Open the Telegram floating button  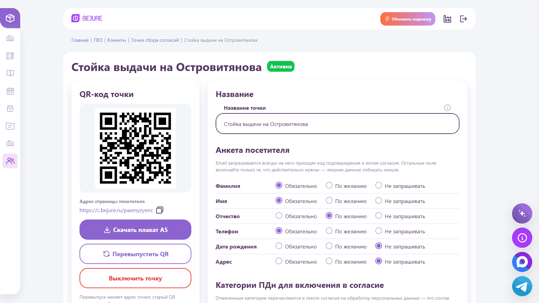(x=522, y=286)
